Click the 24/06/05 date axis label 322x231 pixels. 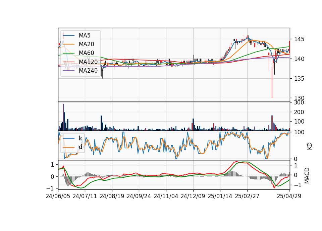click(58, 196)
